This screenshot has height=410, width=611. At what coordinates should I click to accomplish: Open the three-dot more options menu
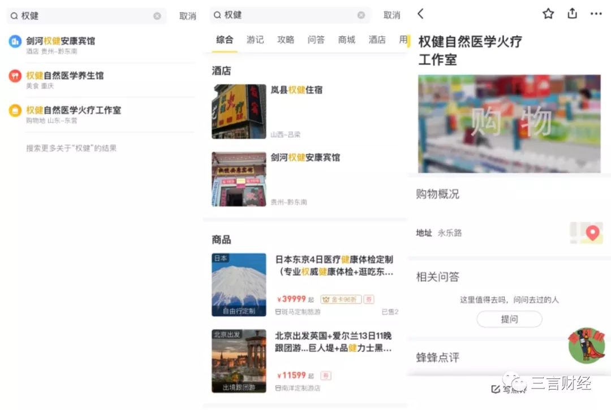[596, 14]
